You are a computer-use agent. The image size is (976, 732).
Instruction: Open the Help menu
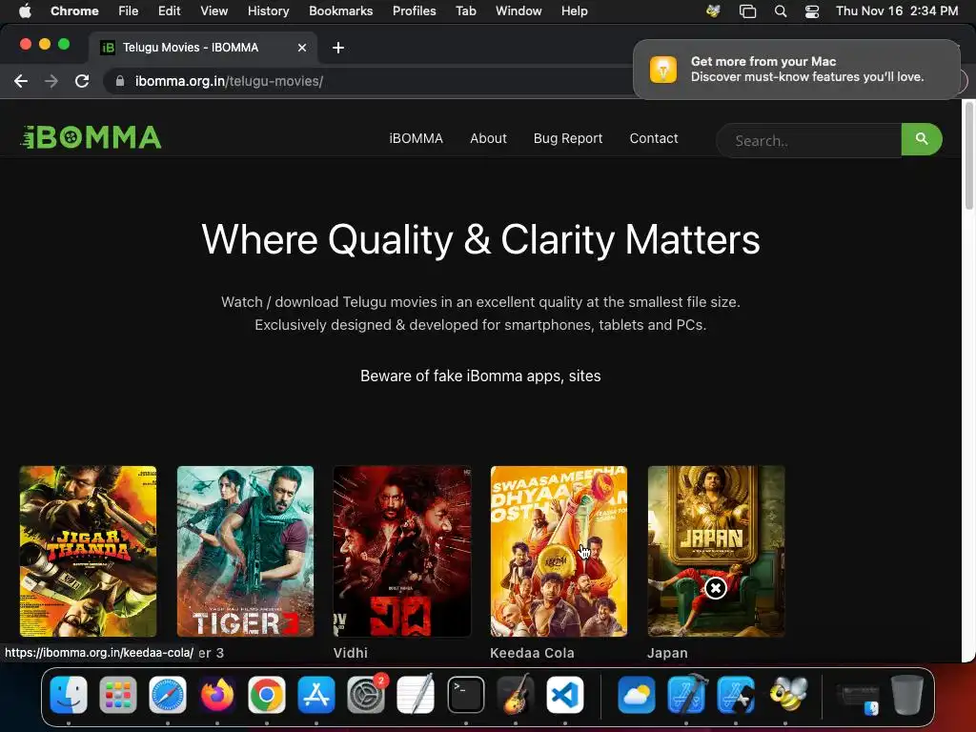[574, 10]
